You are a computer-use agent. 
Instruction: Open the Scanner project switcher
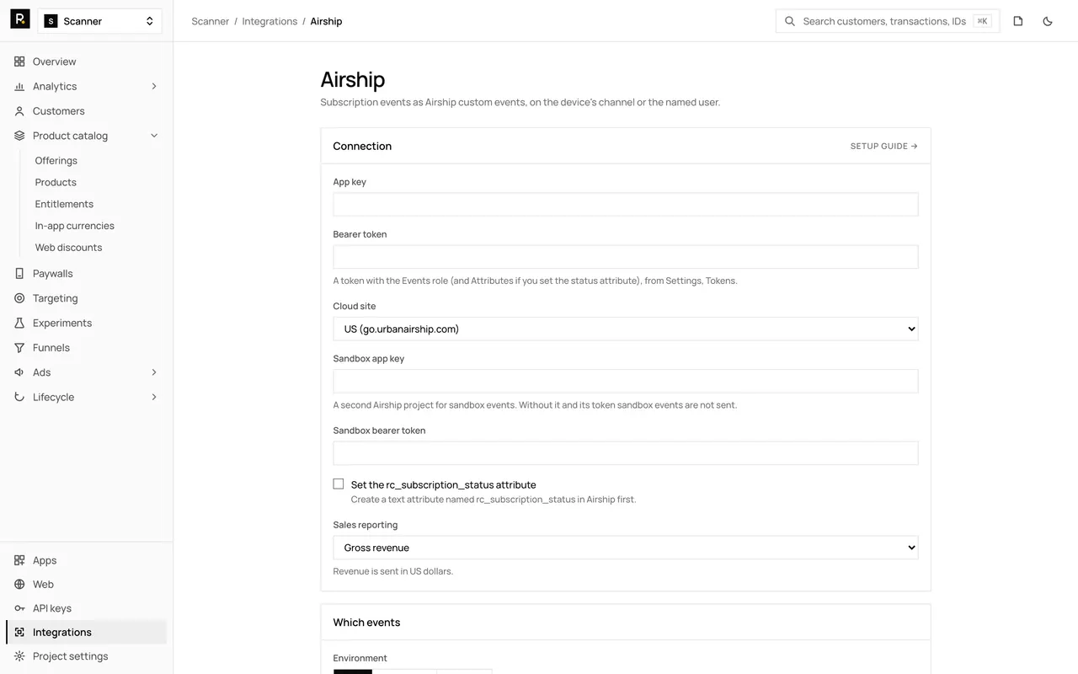pos(100,21)
